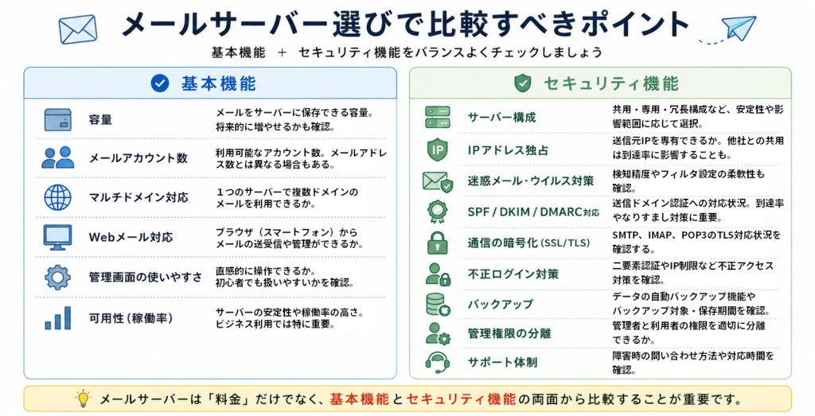Select the storage box icon for 容量
Image resolution: width=815 pixels, height=416 pixels.
57,119
